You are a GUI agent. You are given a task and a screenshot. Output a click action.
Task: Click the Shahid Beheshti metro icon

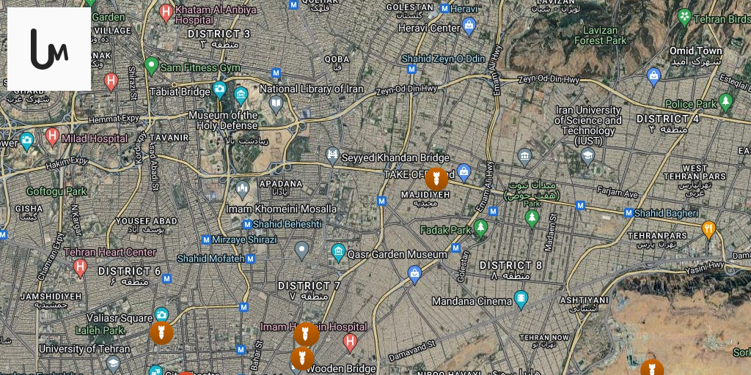click(x=247, y=224)
